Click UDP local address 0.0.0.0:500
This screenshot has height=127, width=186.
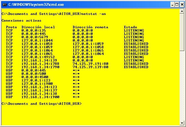pyautogui.click(x=34, y=73)
